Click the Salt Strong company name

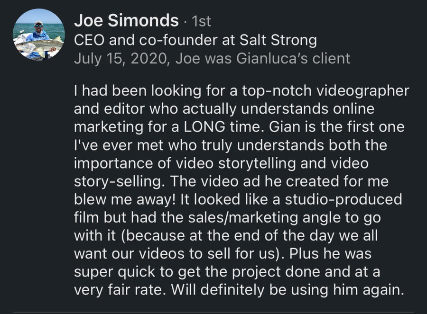click(x=278, y=40)
